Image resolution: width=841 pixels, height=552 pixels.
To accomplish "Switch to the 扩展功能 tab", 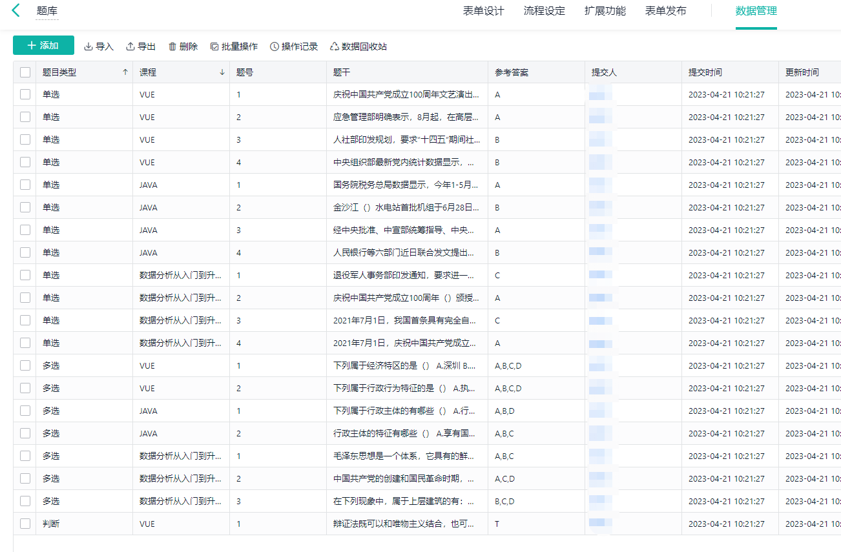I will pyautogui.click(x=605, y=11).
